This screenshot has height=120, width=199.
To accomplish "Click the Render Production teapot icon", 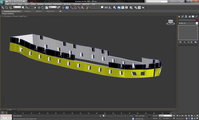I will pos(143,8).
